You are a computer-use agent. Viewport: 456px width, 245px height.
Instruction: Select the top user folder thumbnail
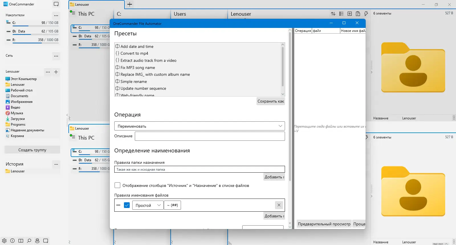413,67
